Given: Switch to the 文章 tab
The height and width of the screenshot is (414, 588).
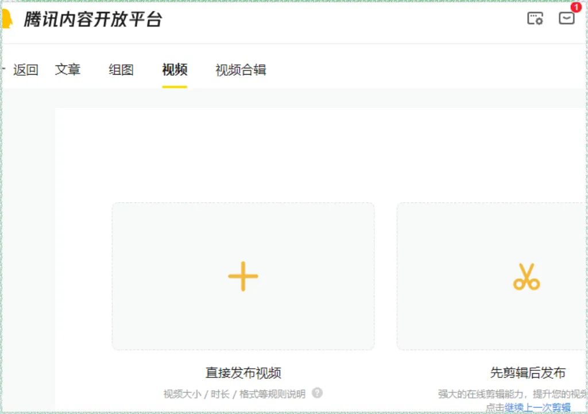Looking at the screenshot, I should pos(68,69).
